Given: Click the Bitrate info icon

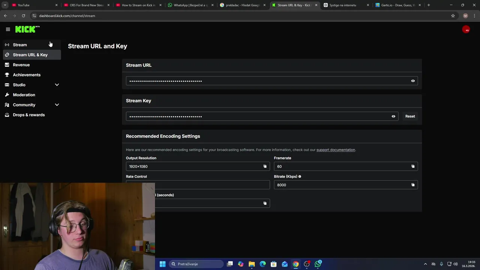Looking at the screenshot, I should [x=300, y=177].
